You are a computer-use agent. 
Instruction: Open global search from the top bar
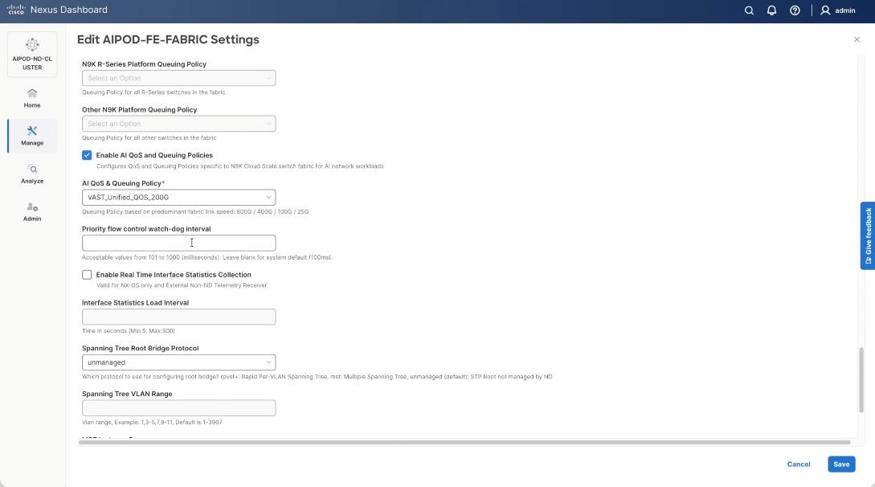tap(748, 10)
